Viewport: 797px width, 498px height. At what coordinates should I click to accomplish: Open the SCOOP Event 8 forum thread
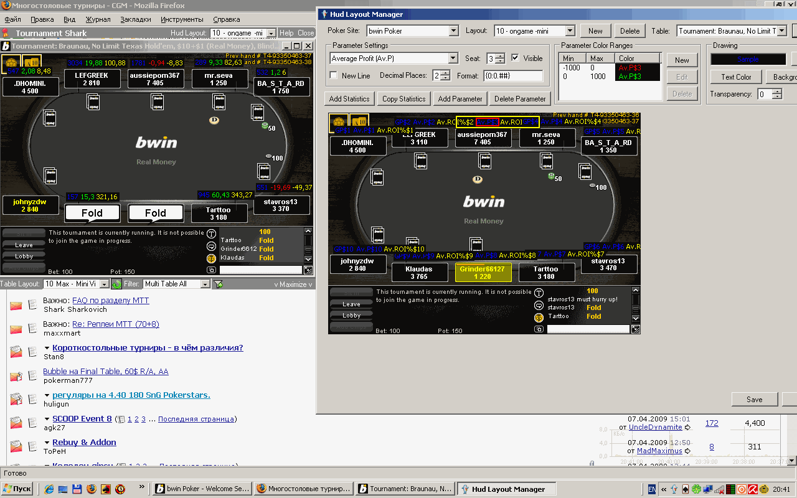[x=82, y=419]
